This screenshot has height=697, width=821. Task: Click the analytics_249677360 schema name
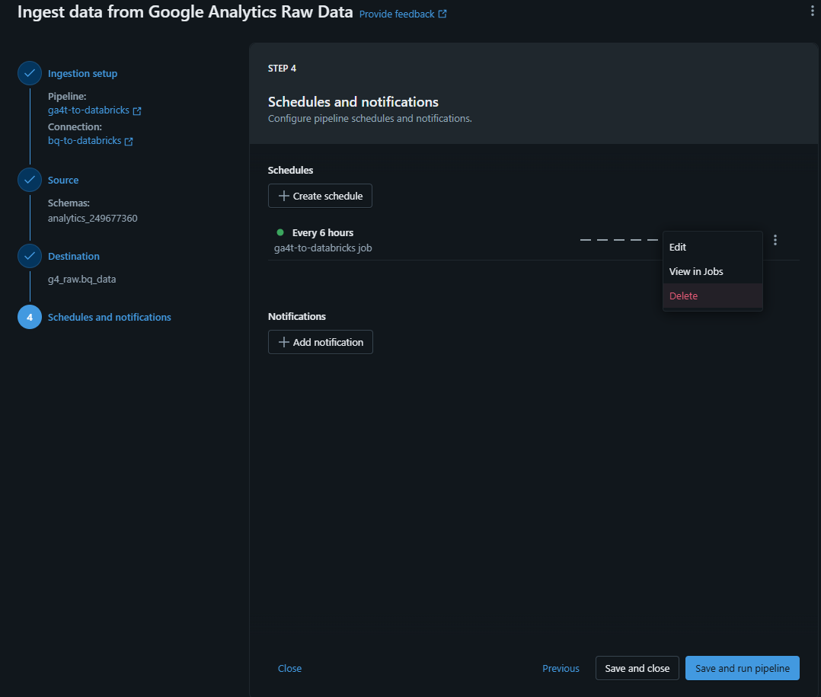tap(93, 218)
